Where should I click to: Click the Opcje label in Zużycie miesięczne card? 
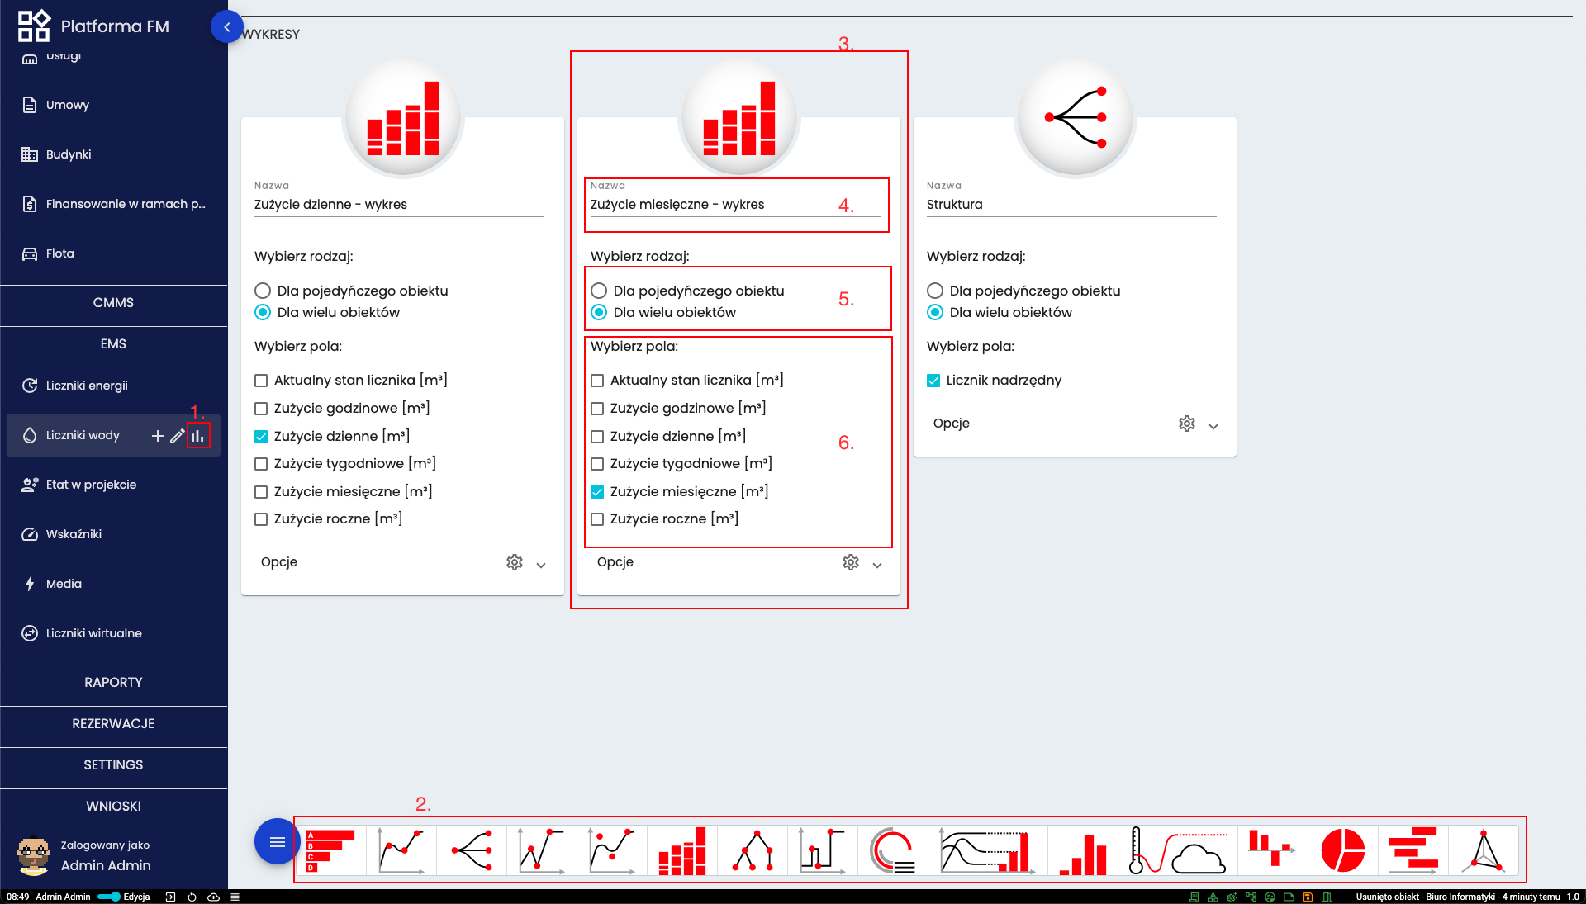615,562
